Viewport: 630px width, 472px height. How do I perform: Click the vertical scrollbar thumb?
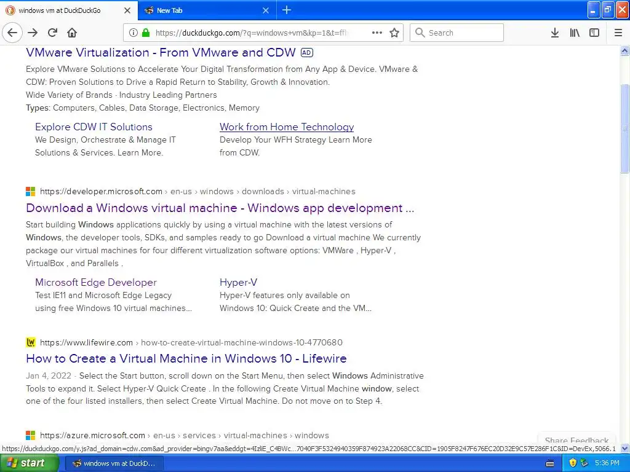coord(624,128)
